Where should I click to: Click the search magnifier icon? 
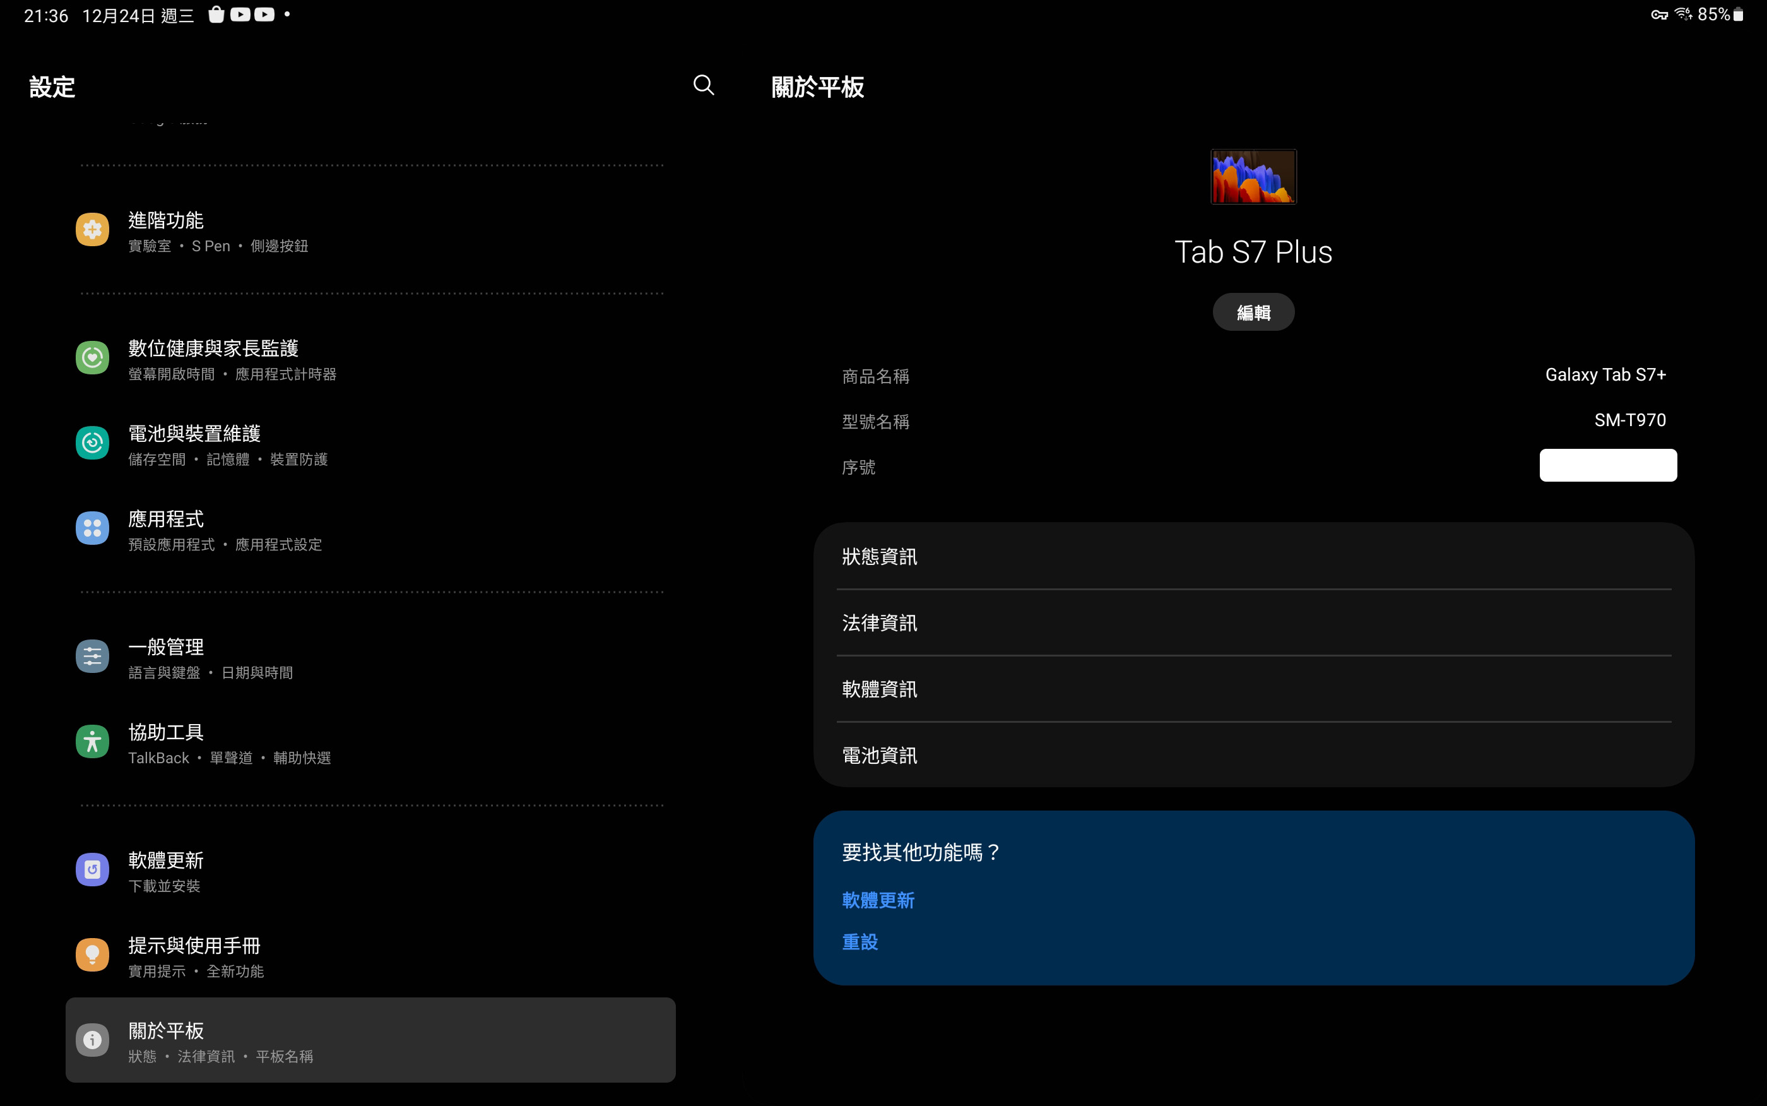pos(703,86)
